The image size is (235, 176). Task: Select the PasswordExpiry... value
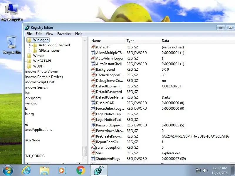(x=109, y=125)
